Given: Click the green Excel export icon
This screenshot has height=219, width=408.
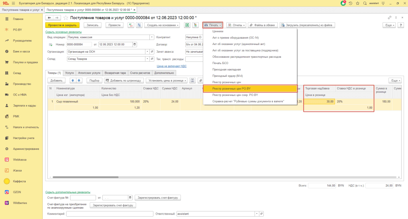Looking at the screenshot, I should click(x=186, y=25).
